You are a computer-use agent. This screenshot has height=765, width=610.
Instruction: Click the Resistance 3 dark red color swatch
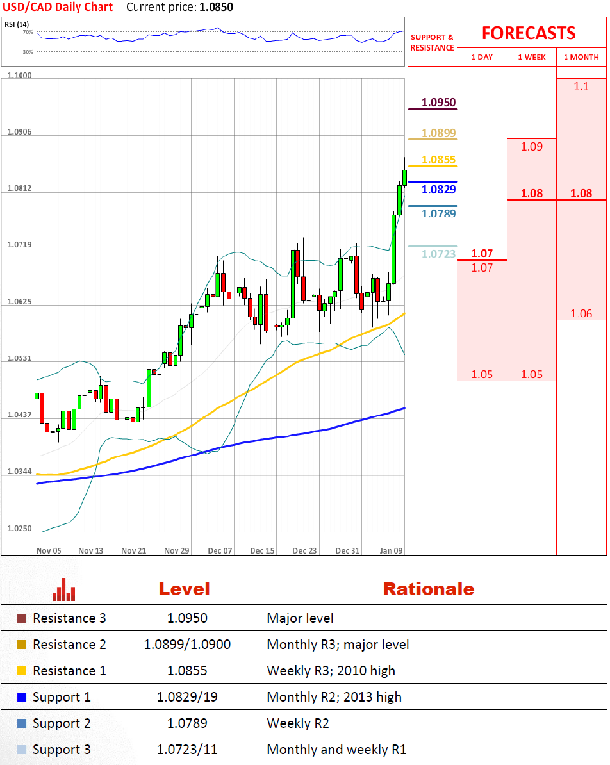(x=22, y=618)
